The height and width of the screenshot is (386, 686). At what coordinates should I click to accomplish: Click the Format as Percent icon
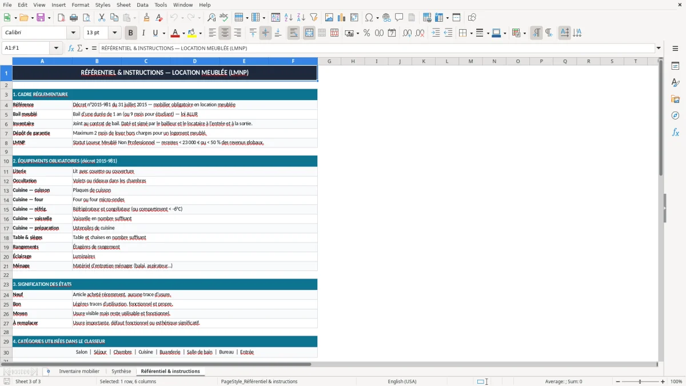click(x=366, y=33)
